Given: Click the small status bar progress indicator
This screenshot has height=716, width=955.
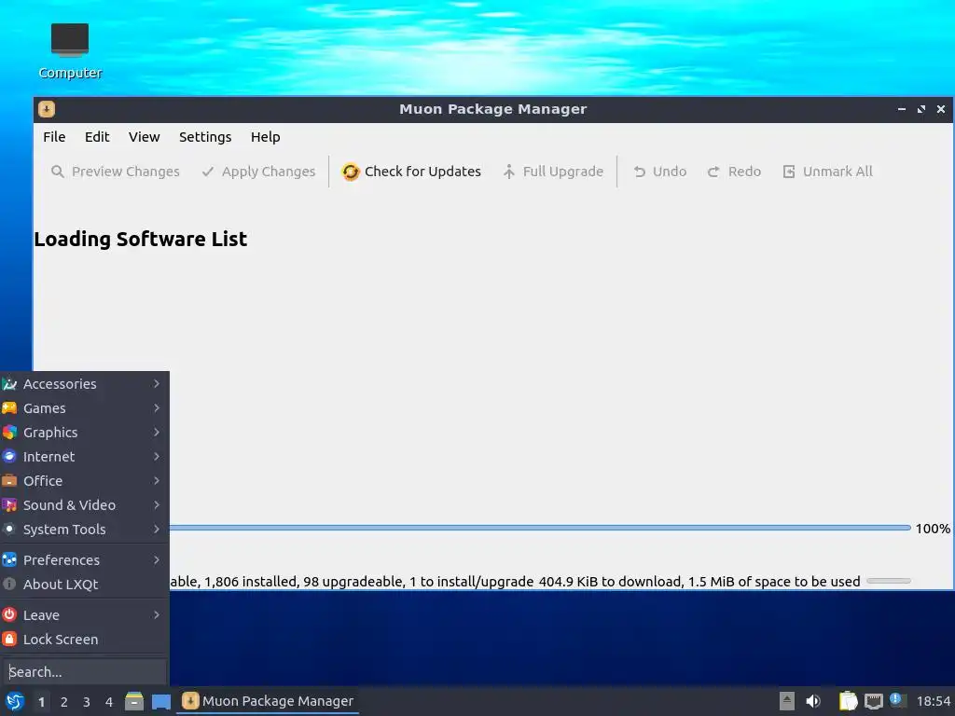Looking at the screenshot, I should click(889, 582).
